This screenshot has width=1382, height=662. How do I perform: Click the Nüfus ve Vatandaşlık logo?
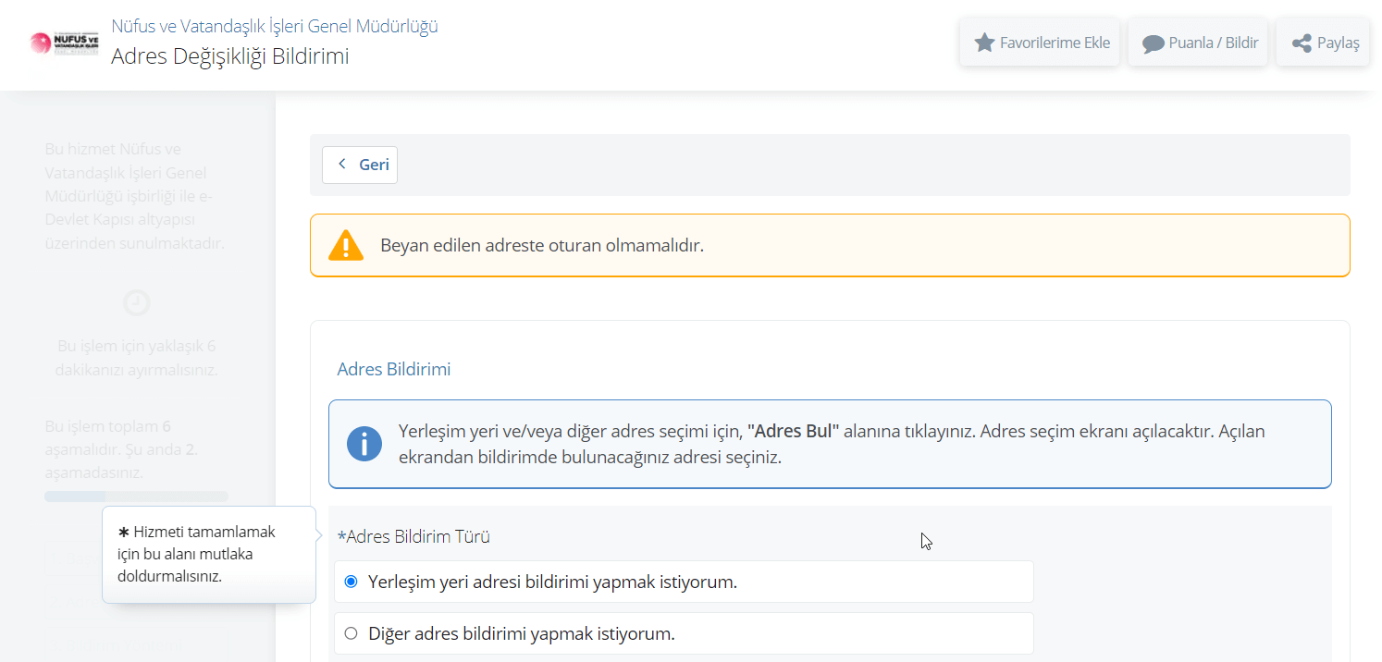(x=64, y=43)
